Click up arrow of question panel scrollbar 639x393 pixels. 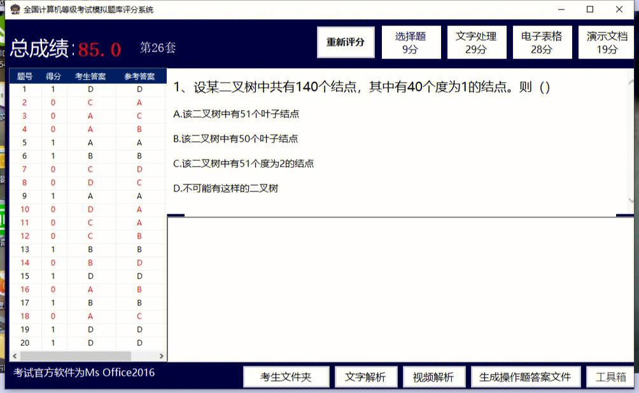tap(631, 82)
